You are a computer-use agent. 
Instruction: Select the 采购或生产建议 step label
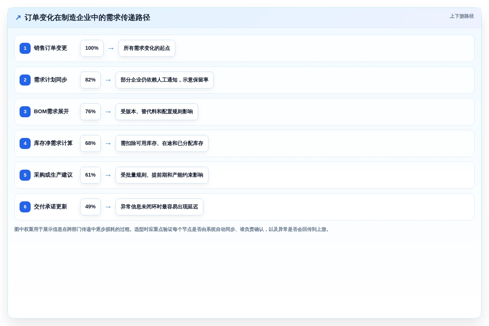(53, 175)
